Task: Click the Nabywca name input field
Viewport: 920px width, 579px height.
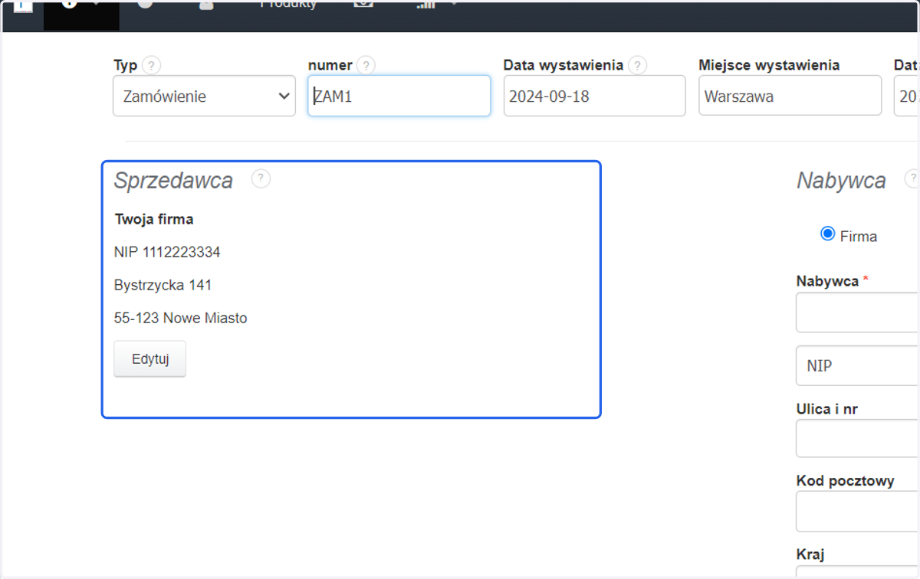Action: click(x=858, y=312)
